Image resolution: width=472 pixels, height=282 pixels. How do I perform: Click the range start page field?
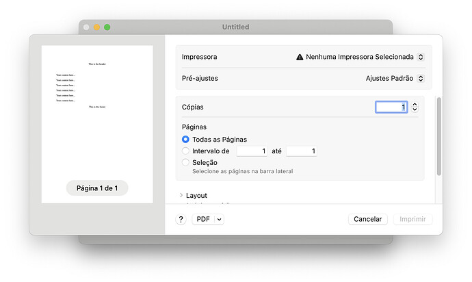coord(252,151)
